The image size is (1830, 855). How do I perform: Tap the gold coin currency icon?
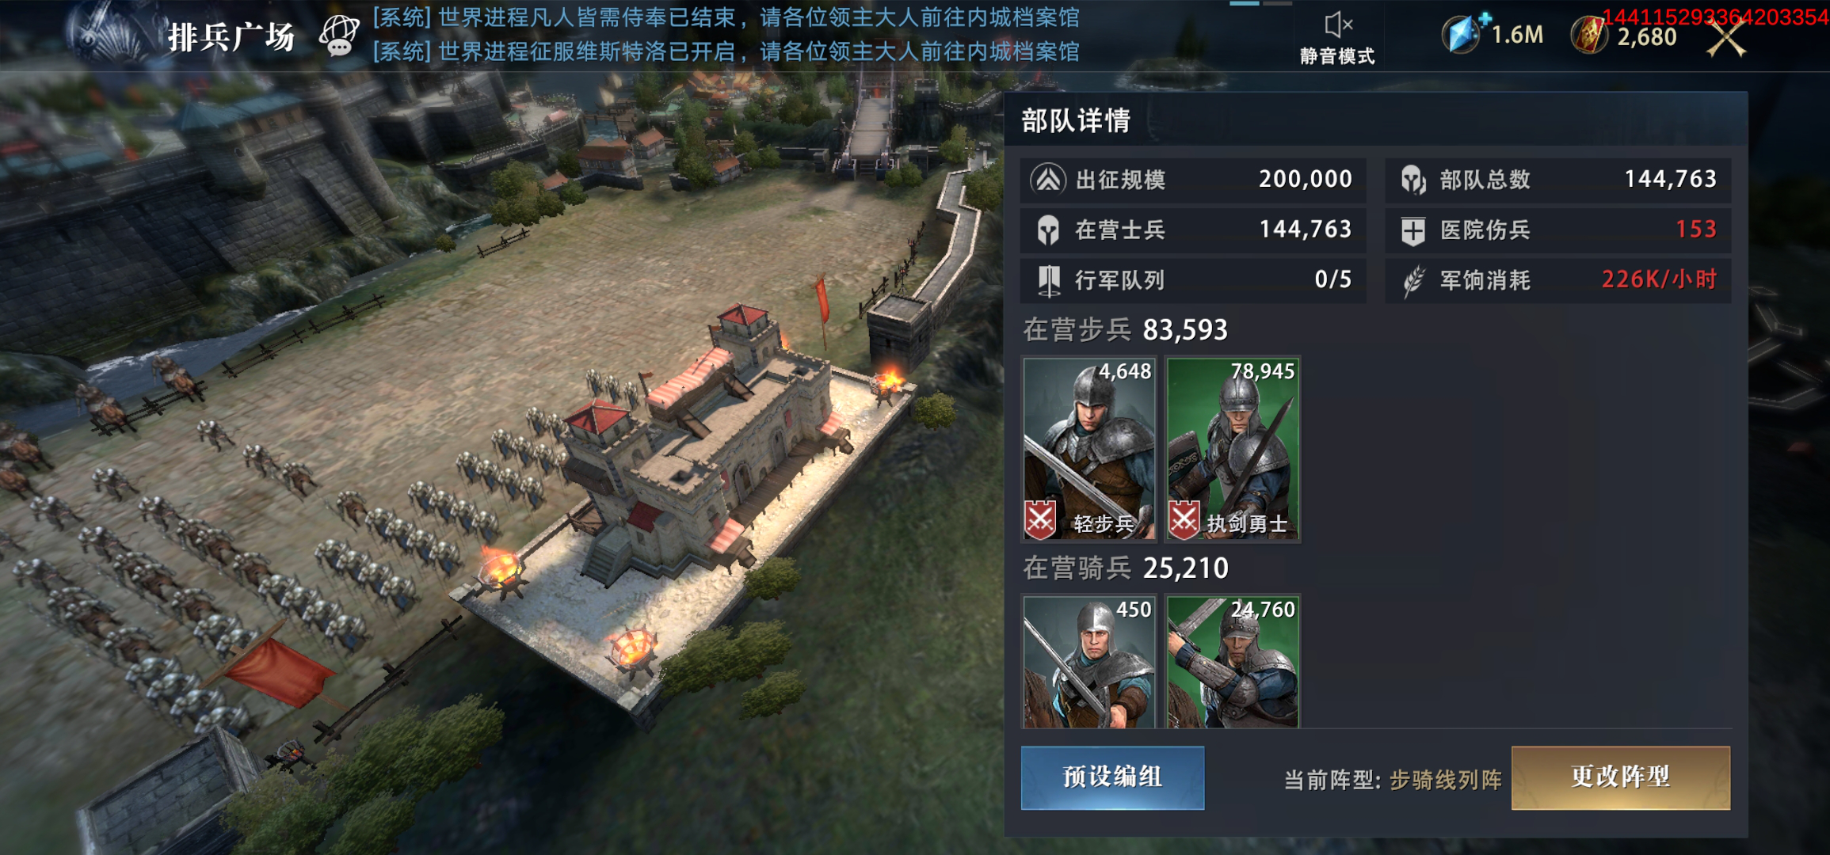click(1589, 36)
